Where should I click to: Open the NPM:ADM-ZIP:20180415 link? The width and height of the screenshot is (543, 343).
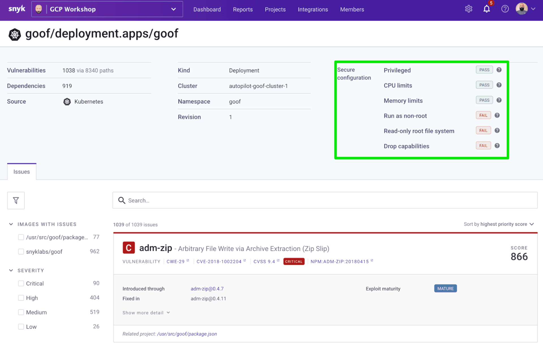(x=339, y=261)
